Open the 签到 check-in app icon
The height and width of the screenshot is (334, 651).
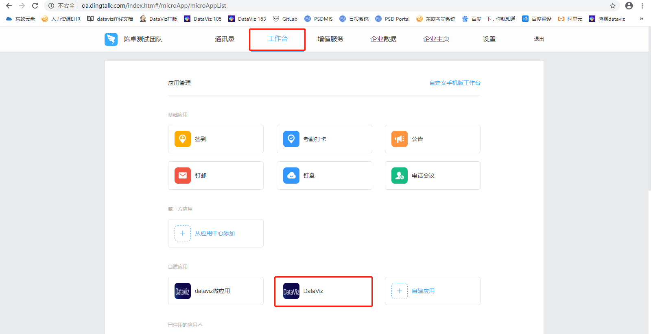pyautogui.click(x=183, y=139)
